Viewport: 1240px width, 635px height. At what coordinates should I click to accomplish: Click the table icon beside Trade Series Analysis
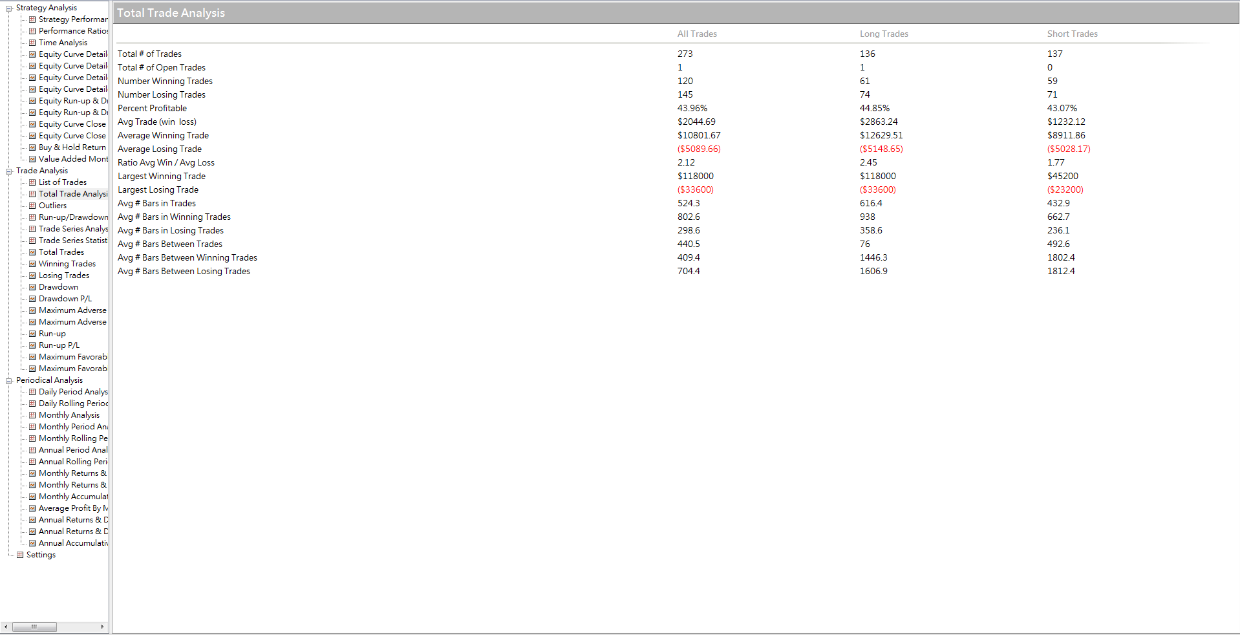click(32, 229)
